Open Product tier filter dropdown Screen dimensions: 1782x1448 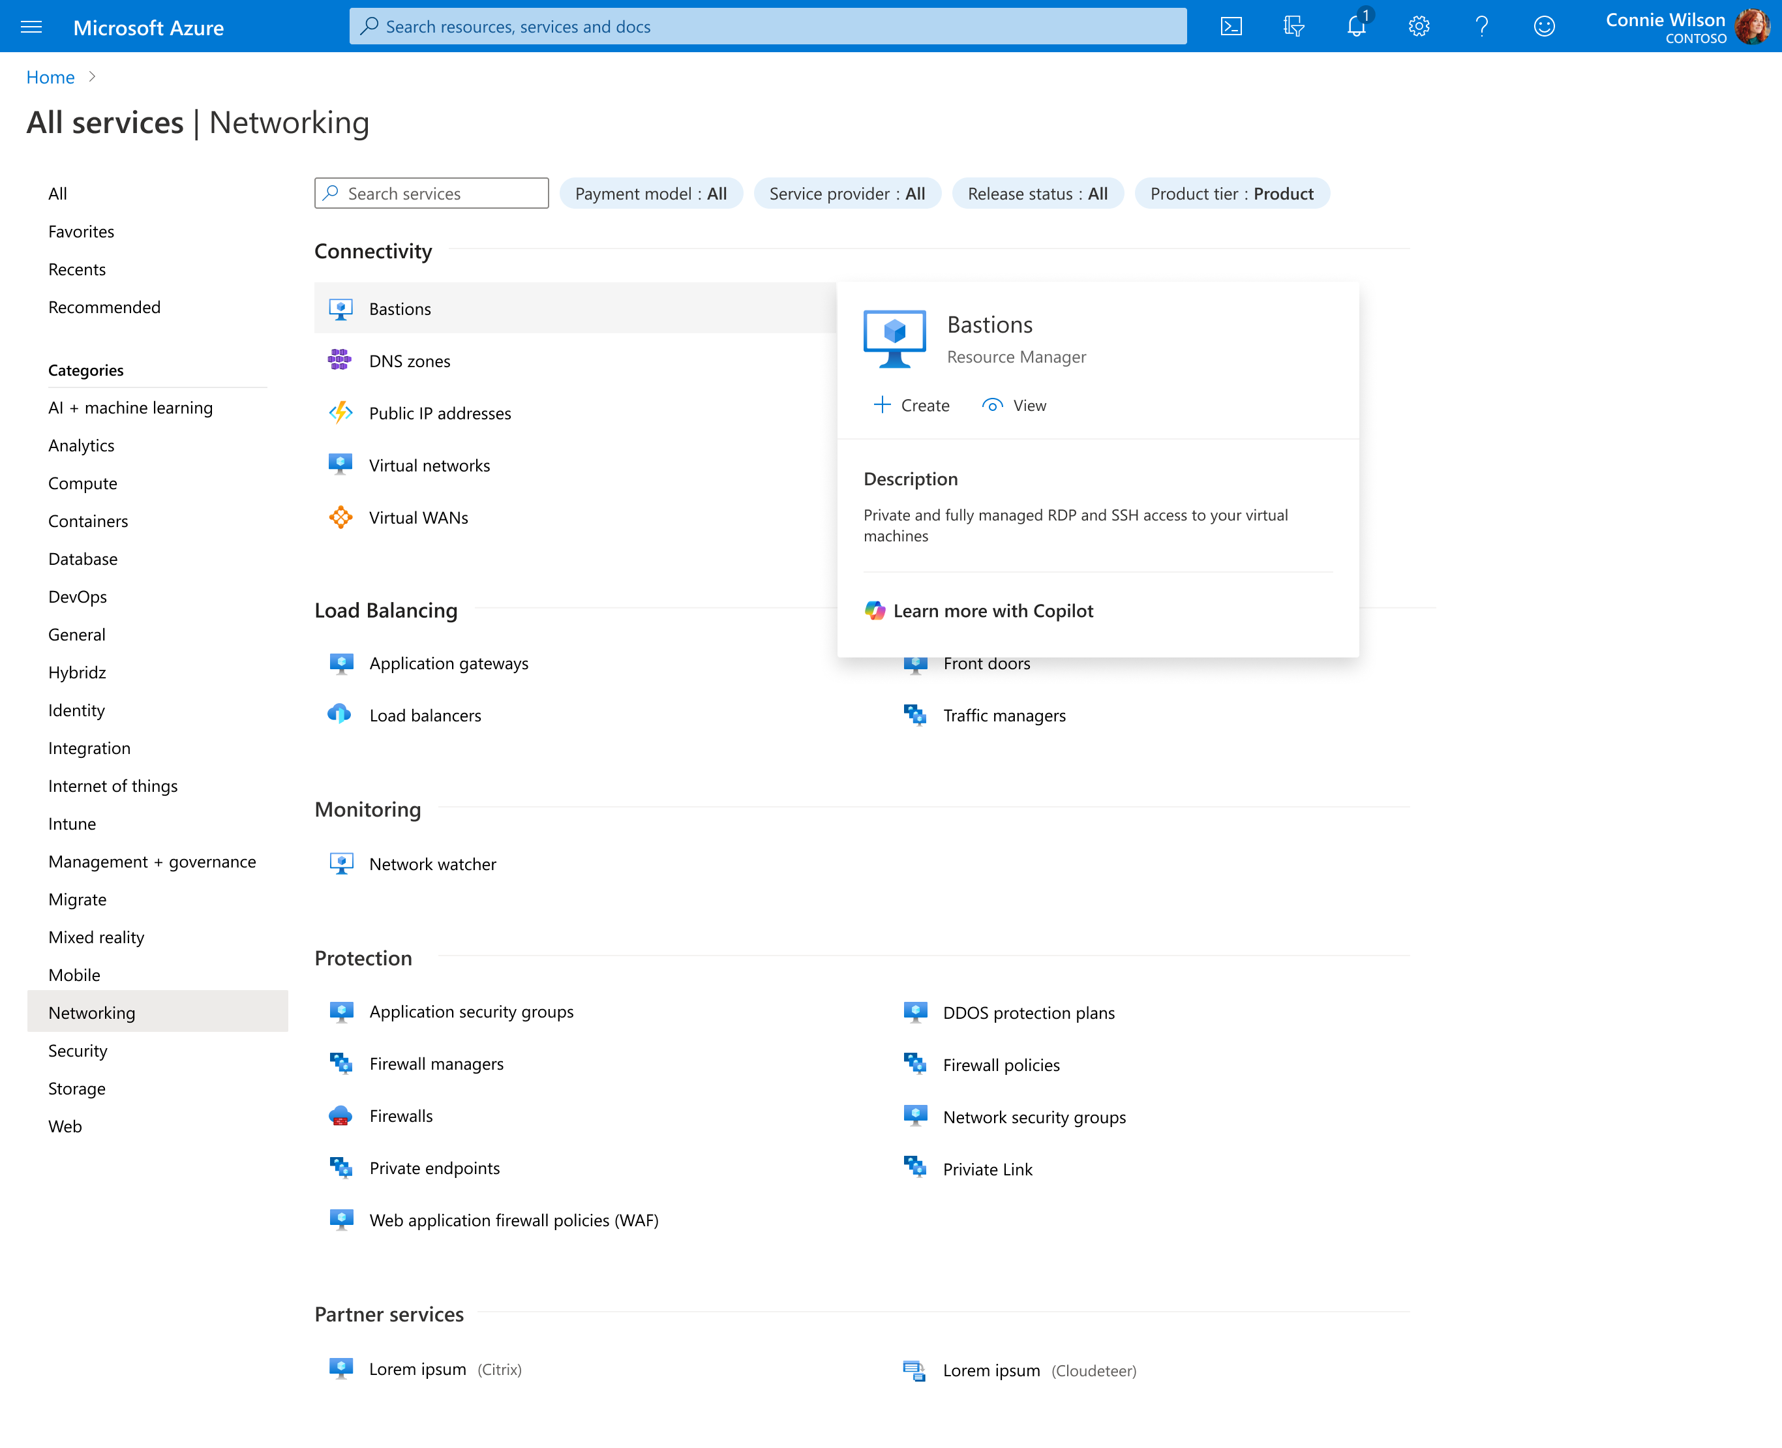point(1231,194)
